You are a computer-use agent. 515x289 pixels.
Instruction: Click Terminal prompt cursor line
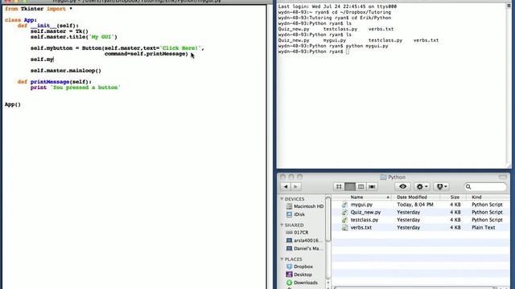pos(313,51)
